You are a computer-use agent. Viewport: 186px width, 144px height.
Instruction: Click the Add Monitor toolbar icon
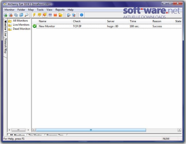click(x=5, y=15)
